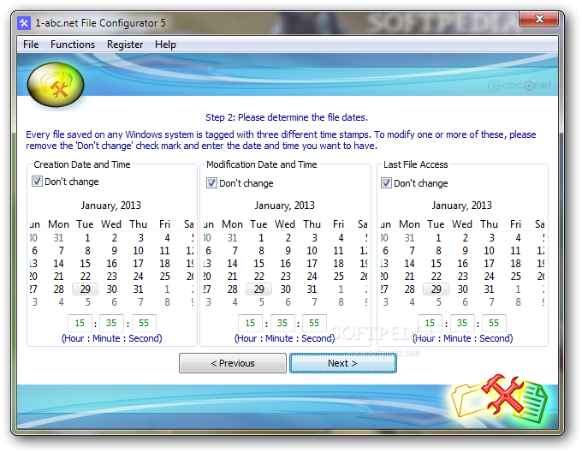This screenshot has height=453, width=582.
Task: Pick January 22 in Last File Access calendar
Action: (436, 277)
